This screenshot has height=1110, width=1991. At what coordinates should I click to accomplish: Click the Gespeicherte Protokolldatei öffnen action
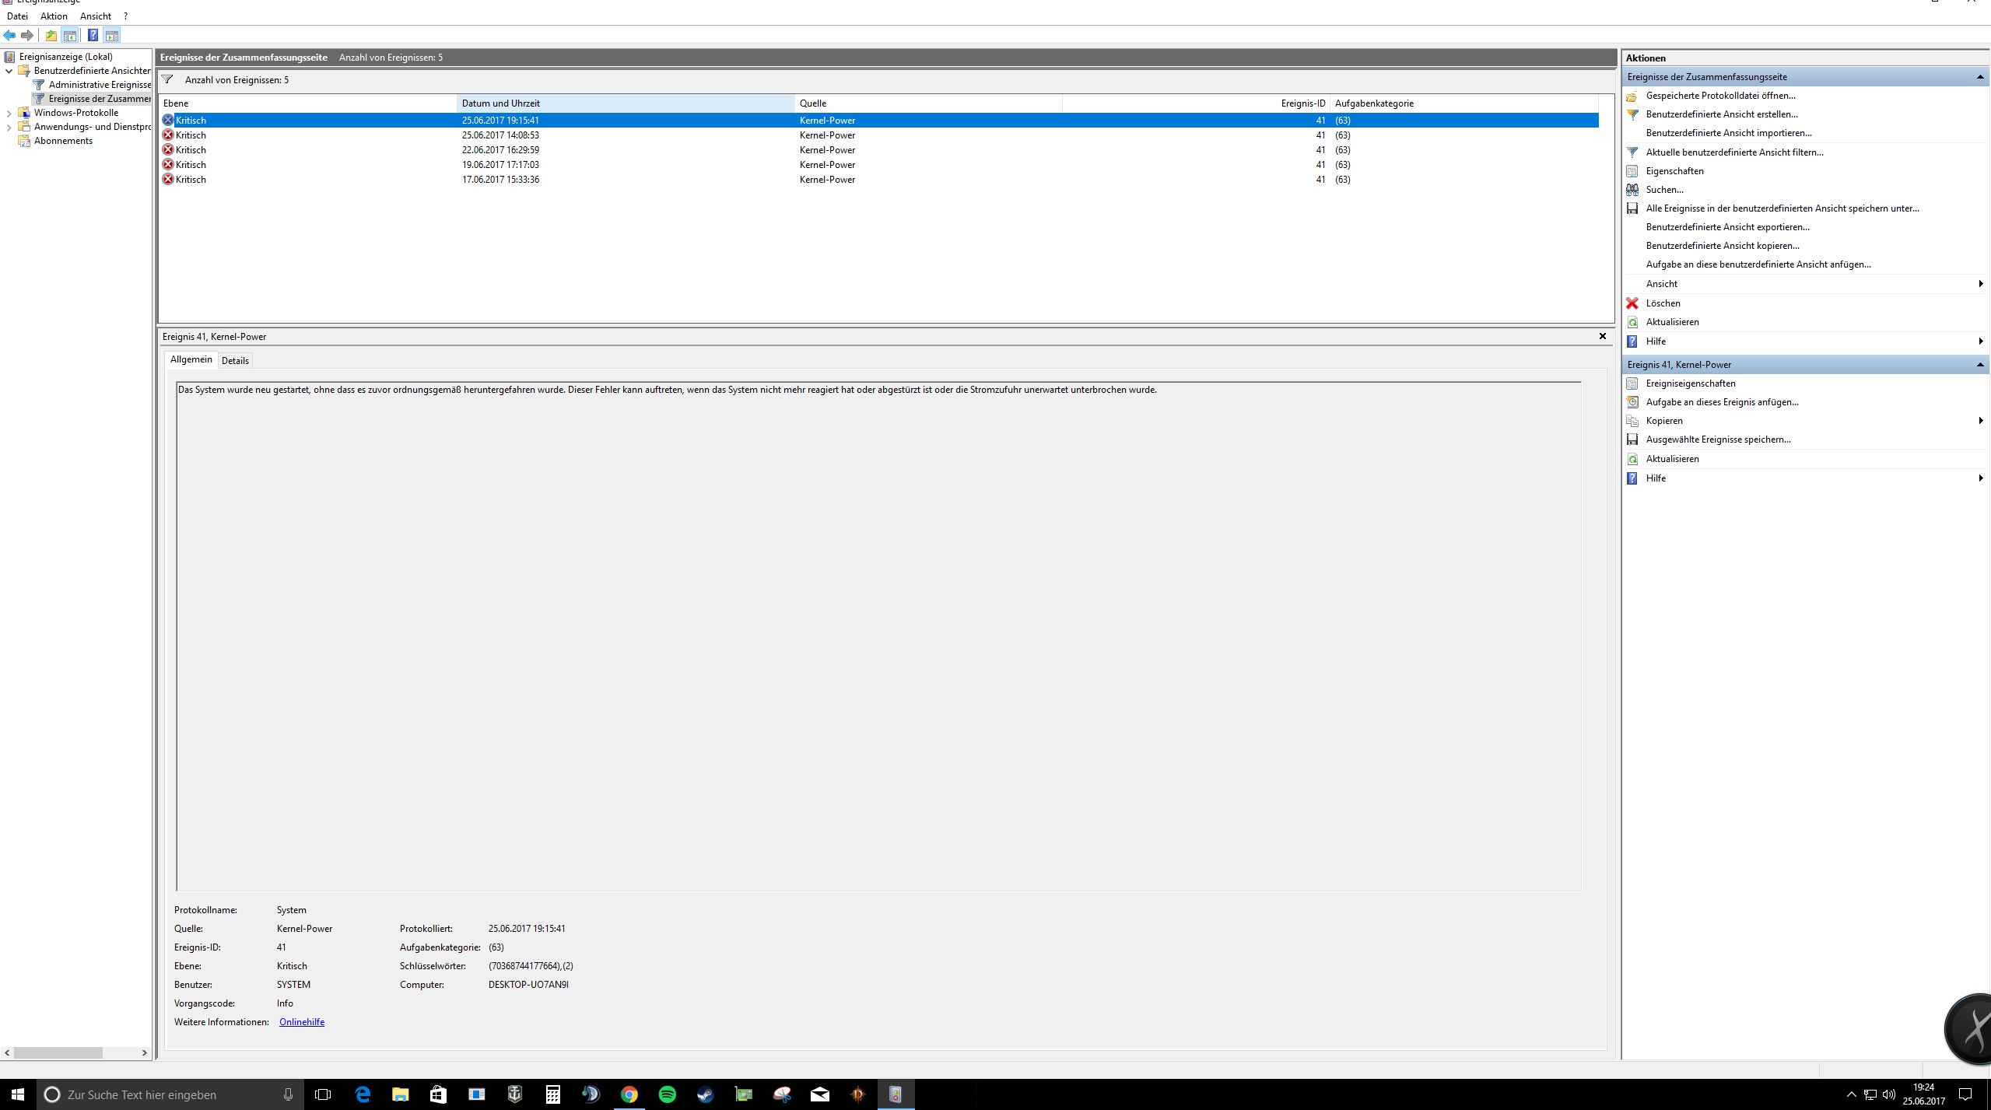1720,96
